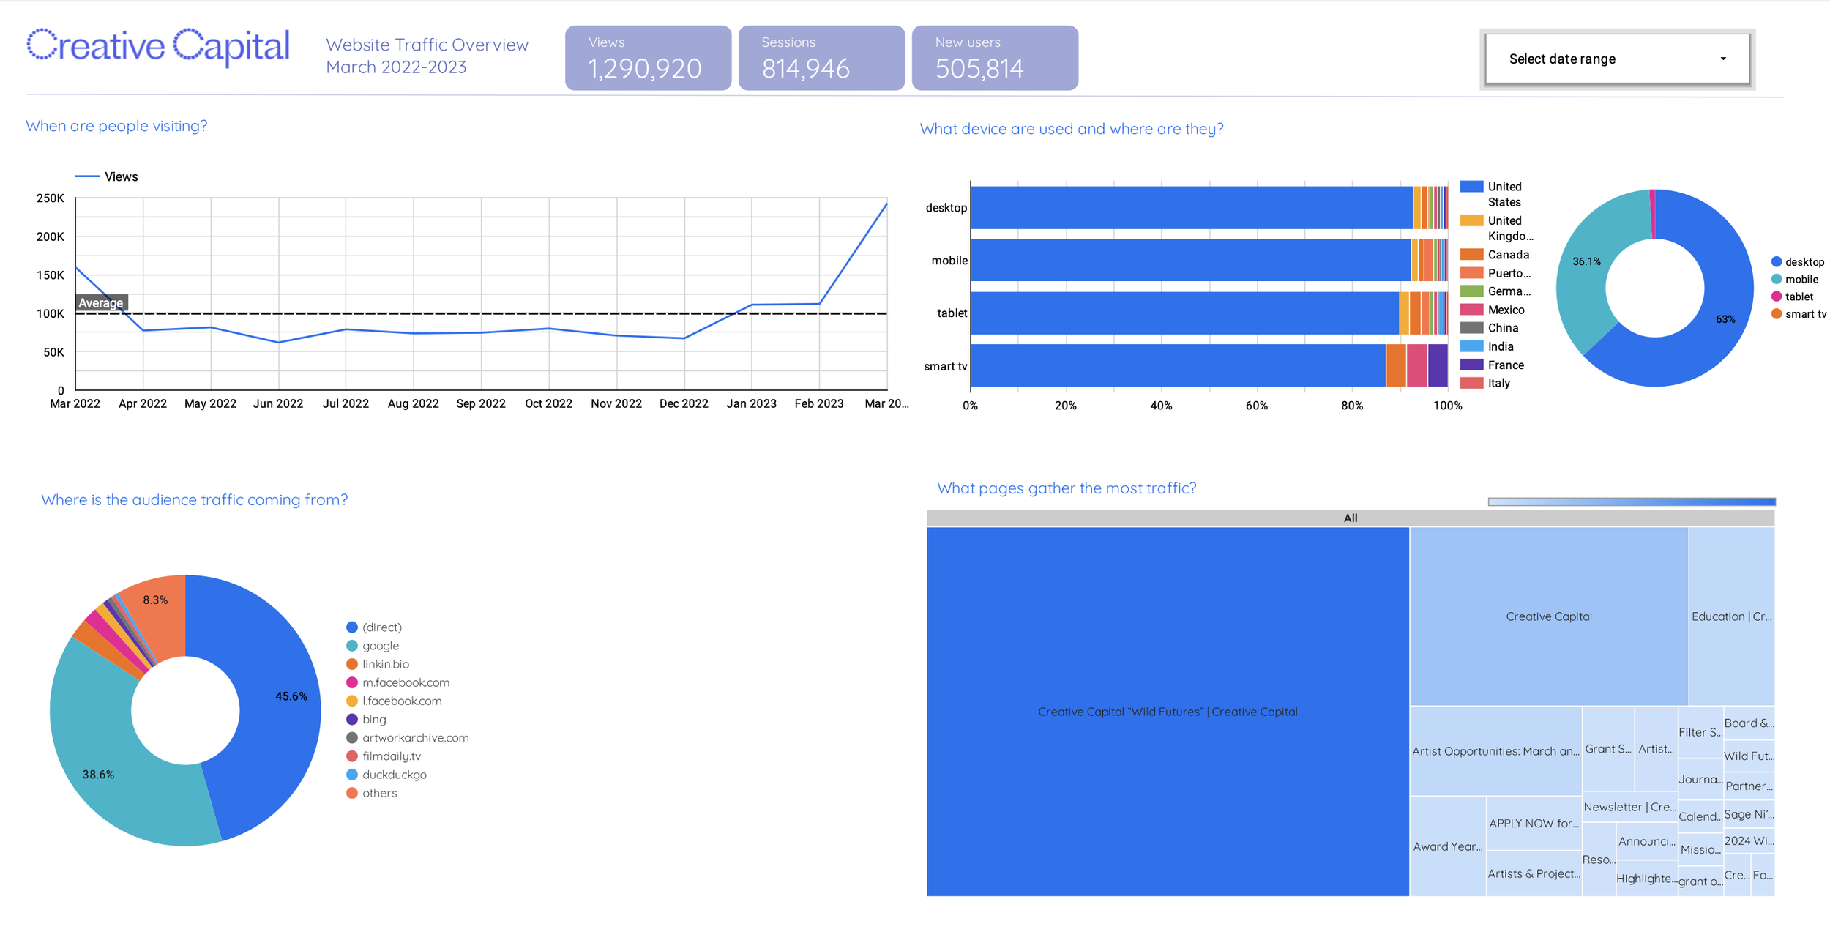Image resolution: width=1830 pixels, height=932 pixels.
Task: Click the duckduckgo legend color dot
Action: [x=352, y=775]
